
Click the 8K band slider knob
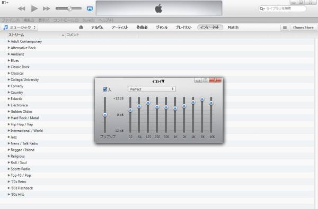[202, 99]
